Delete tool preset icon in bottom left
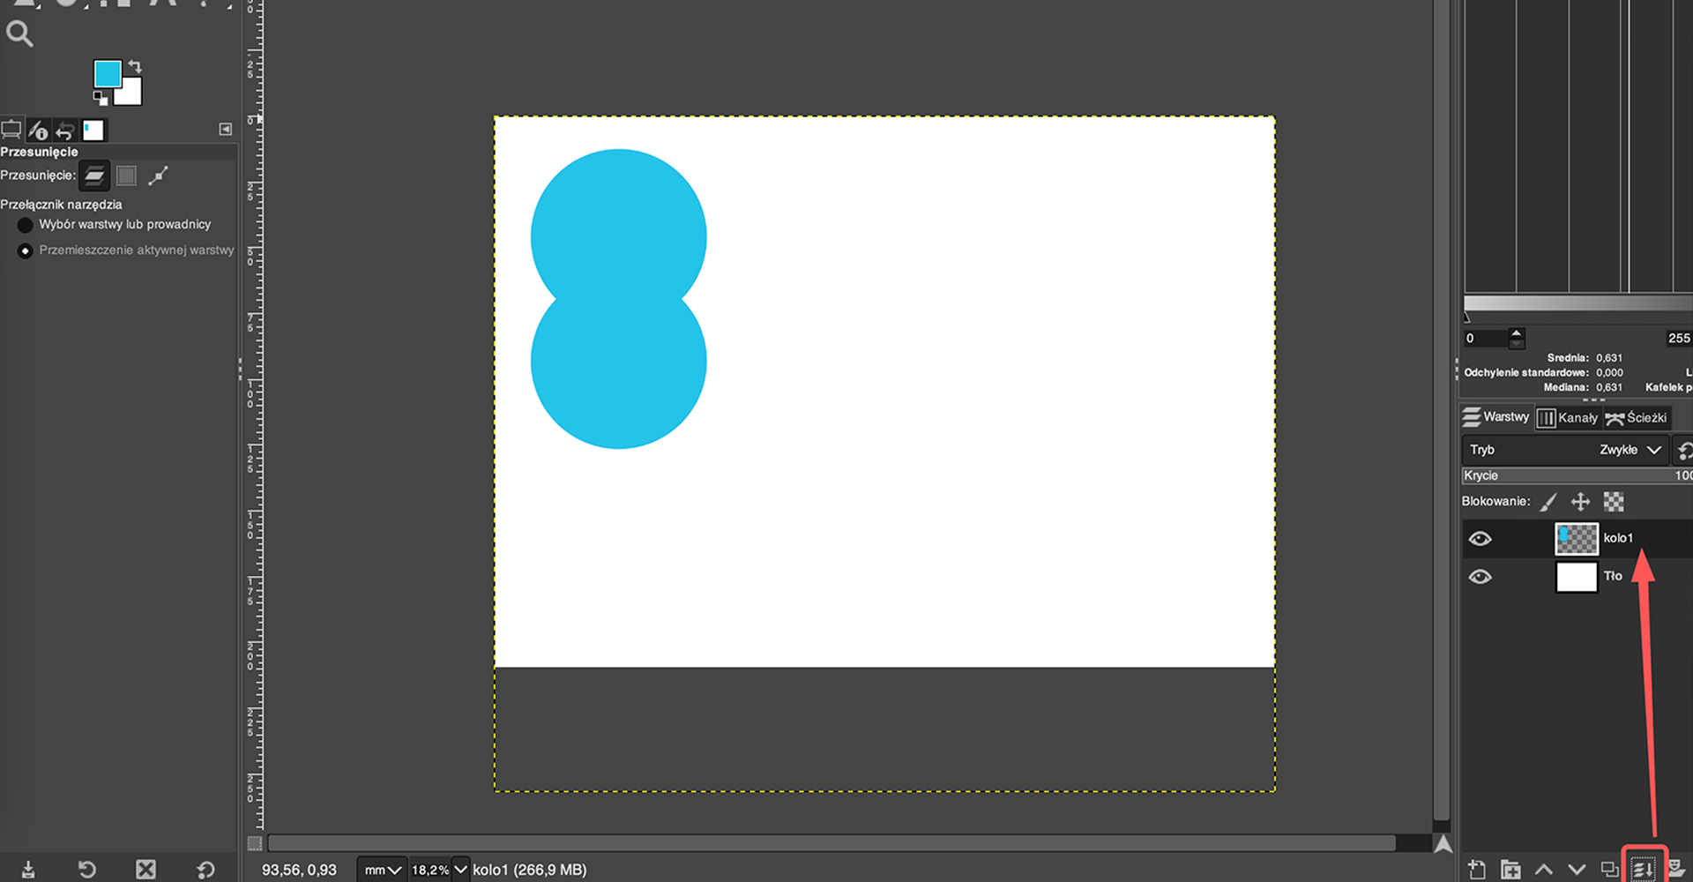 coord(146,870)
